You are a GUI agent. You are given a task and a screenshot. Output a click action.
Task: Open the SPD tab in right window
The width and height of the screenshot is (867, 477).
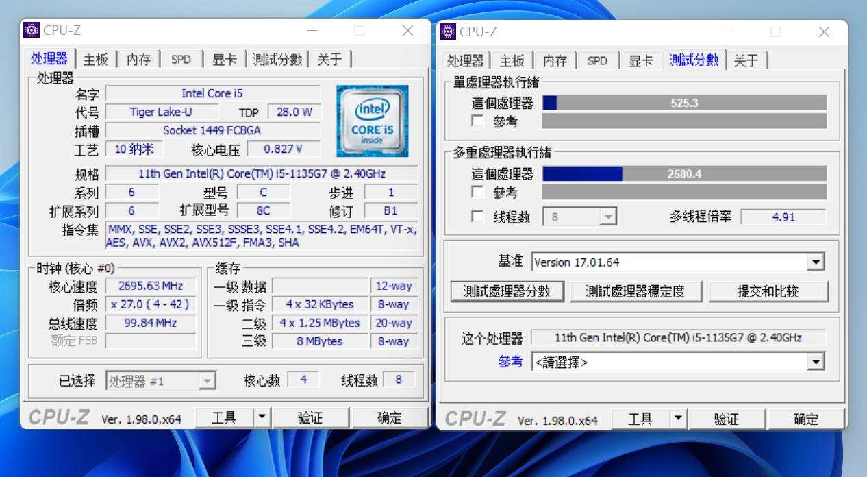[597, 61]
